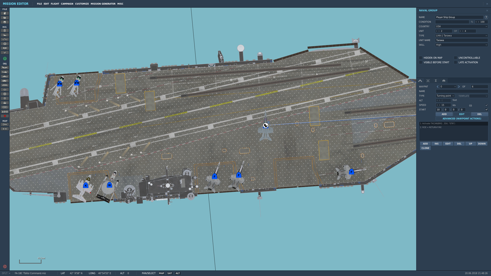
Task: Enable Hidden on Map checkbox
Action: (x=421, y=57)
